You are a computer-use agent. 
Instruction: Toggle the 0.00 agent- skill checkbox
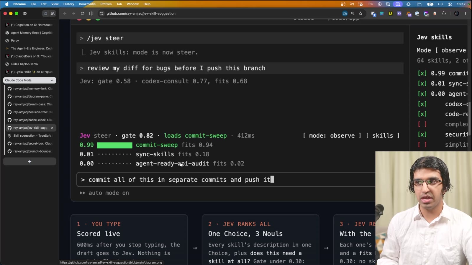pyautogui.click(x=422, y=94)
